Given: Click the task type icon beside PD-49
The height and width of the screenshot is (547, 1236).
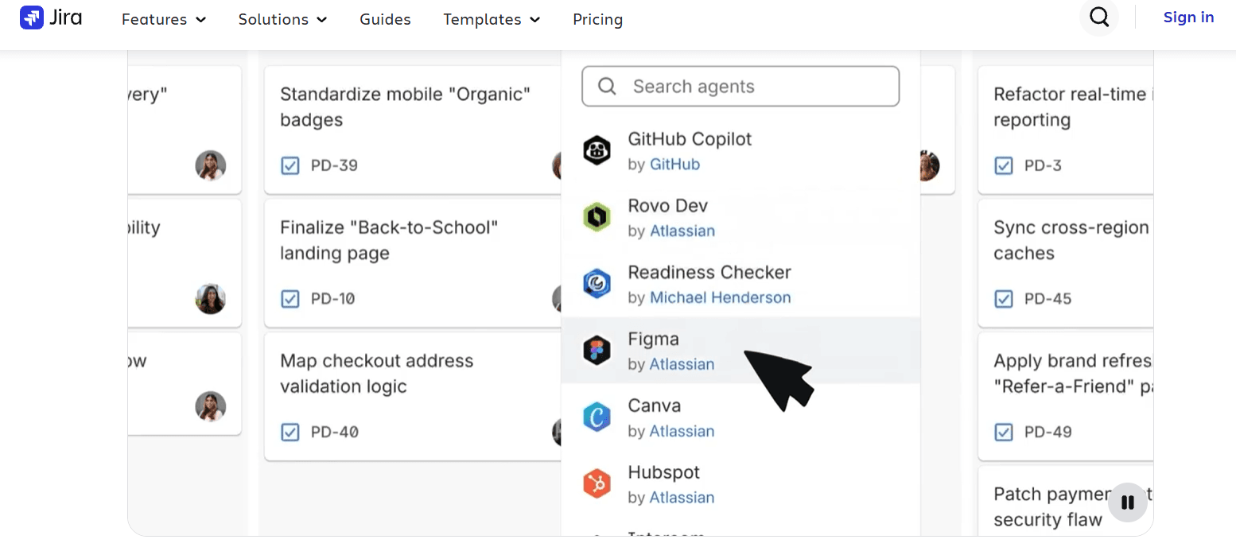Looking at the screenshot, I should [1004, 433].
